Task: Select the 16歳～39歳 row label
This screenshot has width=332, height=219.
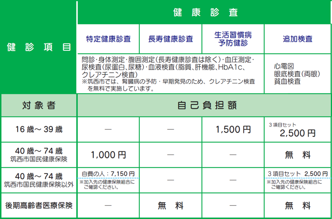Action: click(38, 130)
